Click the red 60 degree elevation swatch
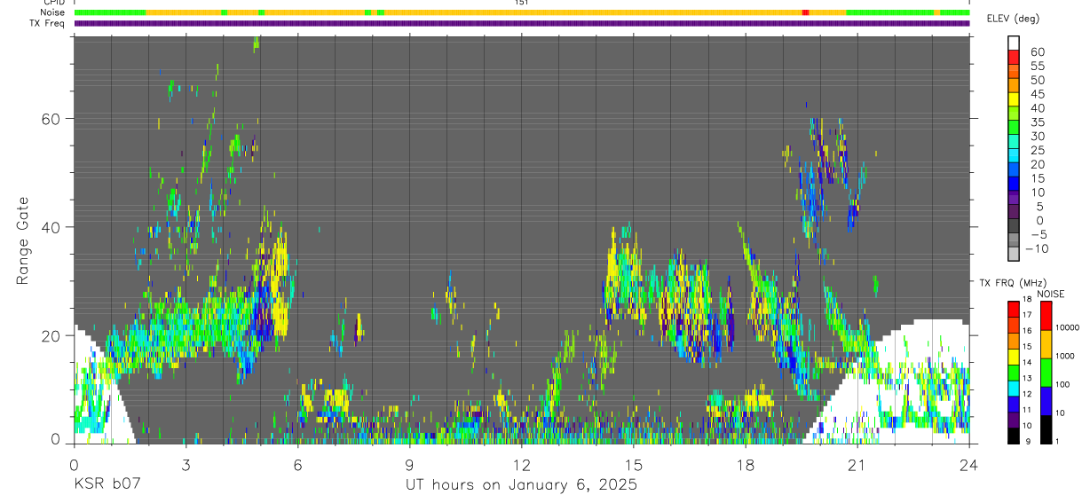1090x503 pixels. click(1014, 56)
